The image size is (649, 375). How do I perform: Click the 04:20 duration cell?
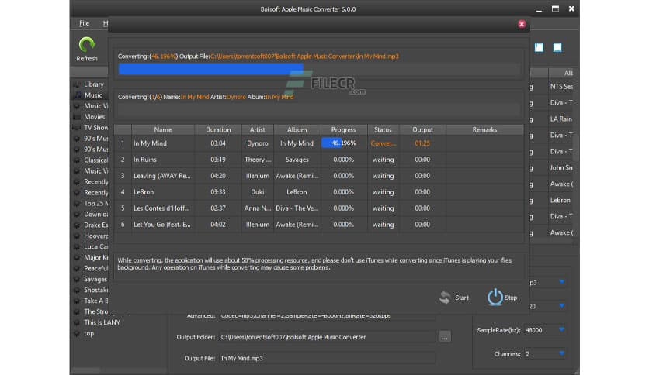tap(218, 176)
